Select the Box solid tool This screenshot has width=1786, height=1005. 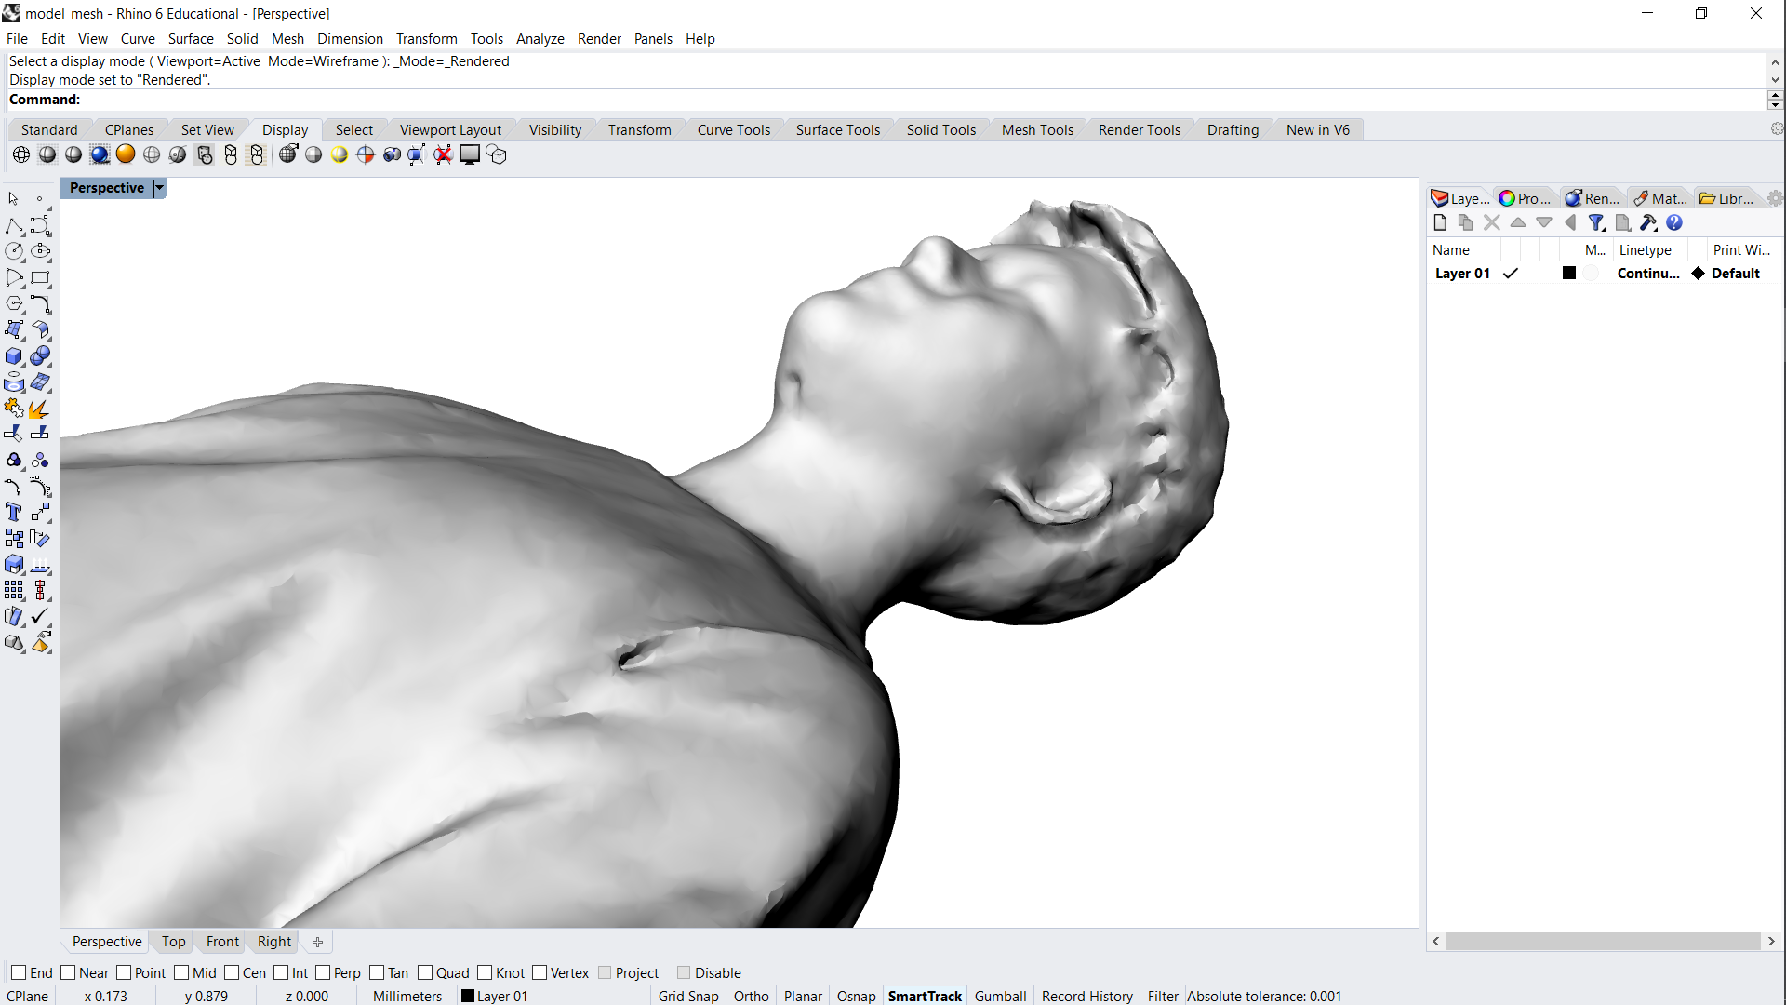tap(14, 356)
